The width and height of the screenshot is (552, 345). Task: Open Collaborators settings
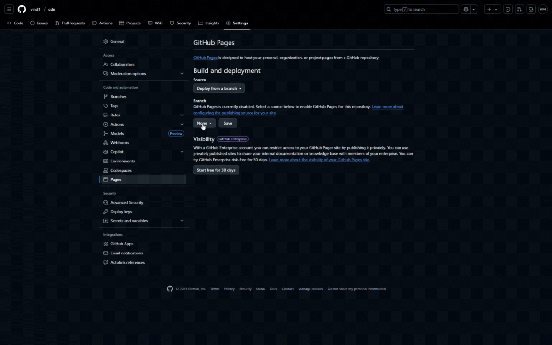click(x=144, y=64)
